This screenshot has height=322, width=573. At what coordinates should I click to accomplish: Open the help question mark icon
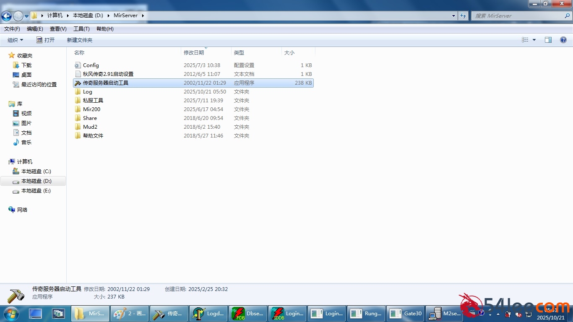pos(563,40)
